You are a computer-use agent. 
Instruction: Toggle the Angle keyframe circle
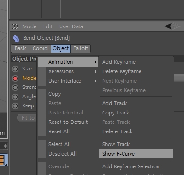pyautogui.click(x=15, y=97)
